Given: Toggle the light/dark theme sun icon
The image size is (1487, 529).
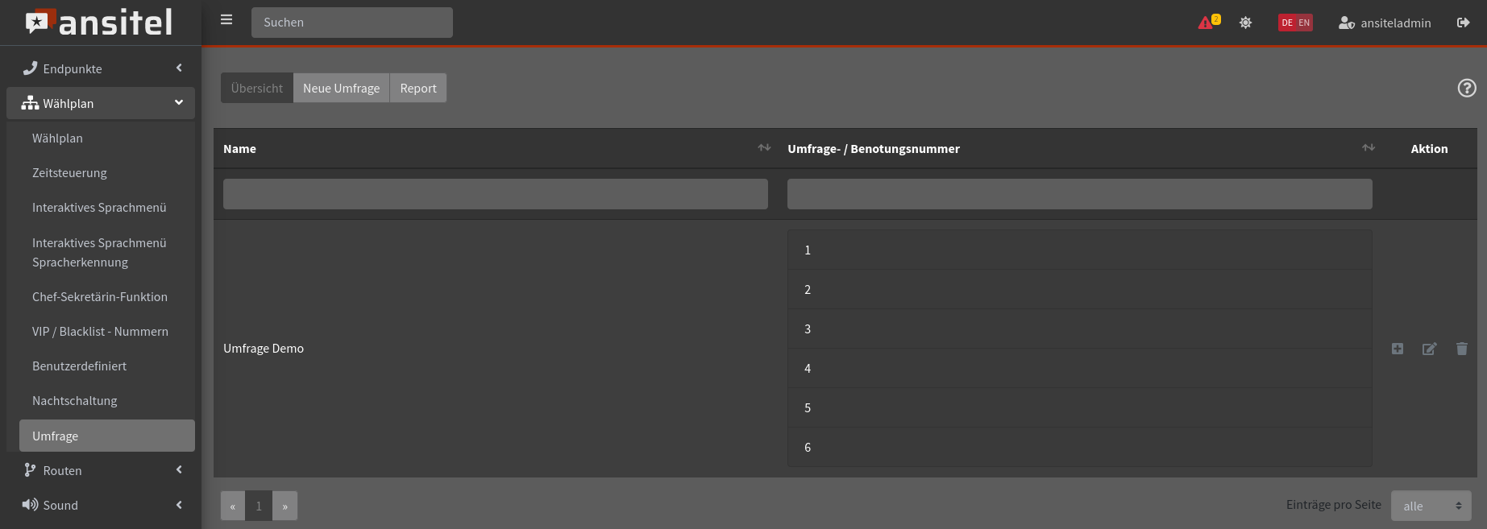Looking at the screenshot, I should [1245, 23].
